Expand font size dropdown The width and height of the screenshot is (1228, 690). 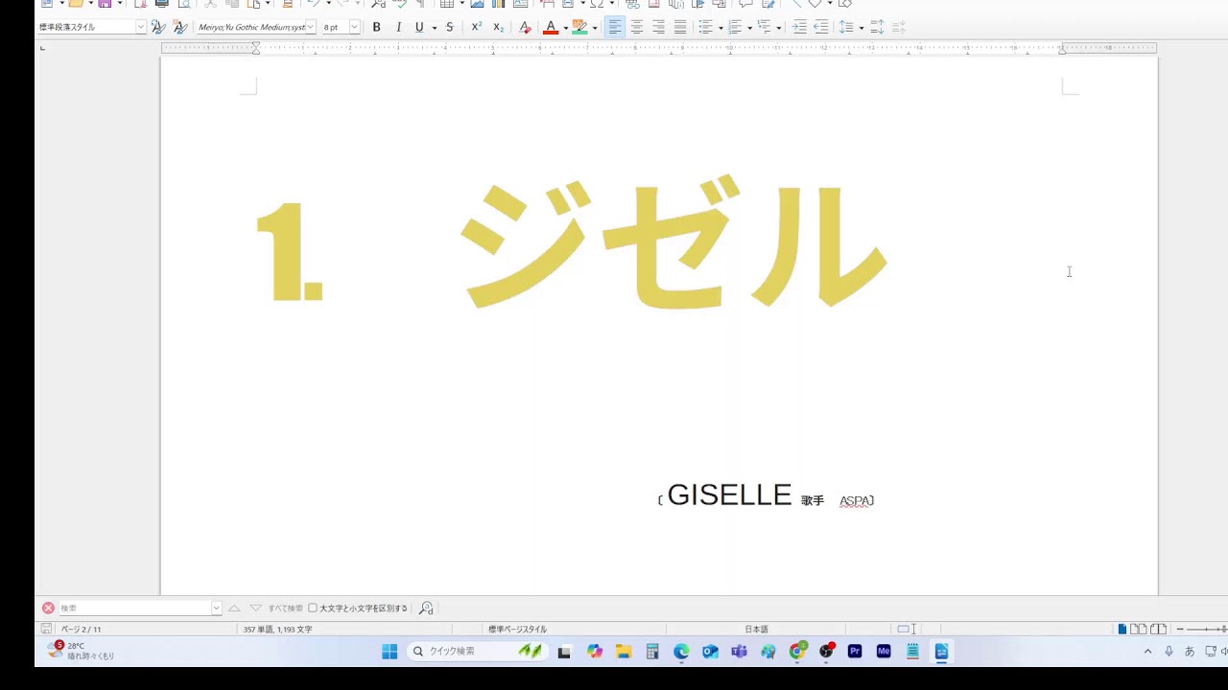(354, 27)
